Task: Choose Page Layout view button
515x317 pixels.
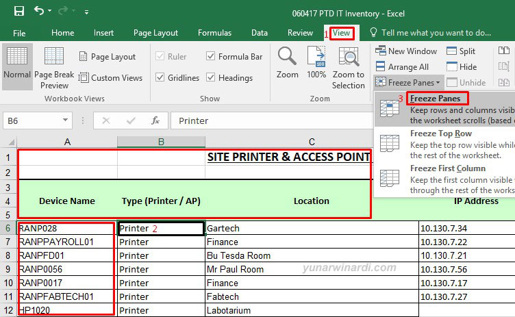Action: click(x=108, y=57)
